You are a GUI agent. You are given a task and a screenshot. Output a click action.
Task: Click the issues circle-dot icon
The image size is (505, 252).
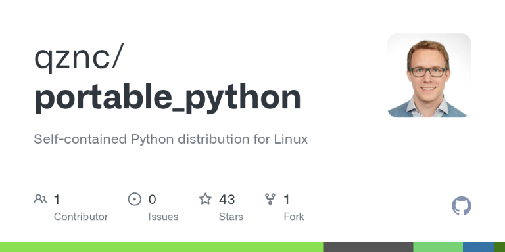point(135,199)
